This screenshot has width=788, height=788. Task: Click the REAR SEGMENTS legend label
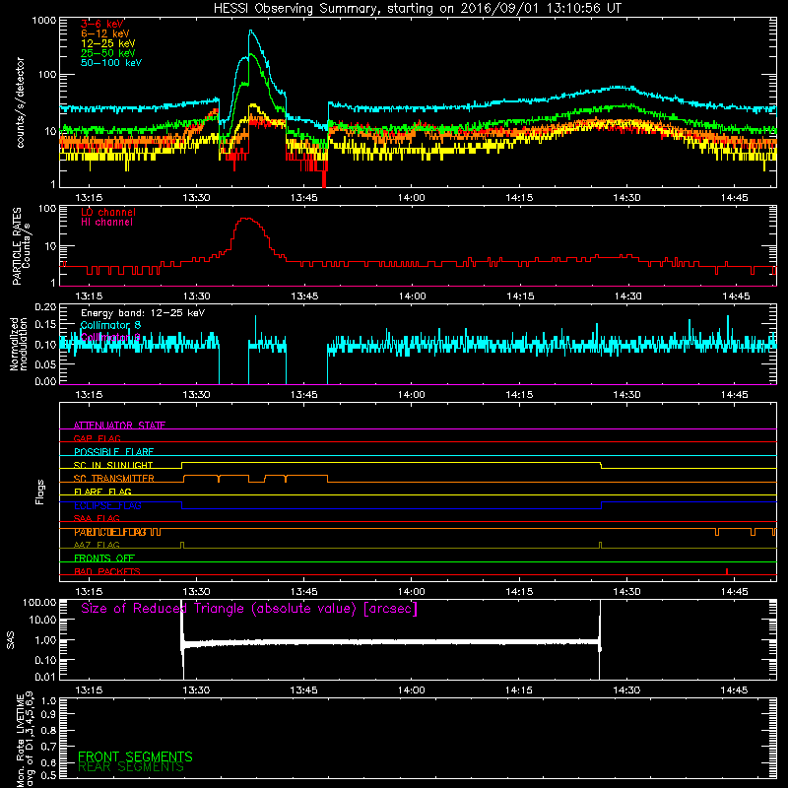(131, 767)
